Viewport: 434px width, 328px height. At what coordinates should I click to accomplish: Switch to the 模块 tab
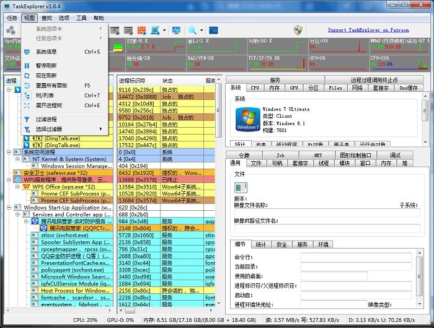click(345, 163)
